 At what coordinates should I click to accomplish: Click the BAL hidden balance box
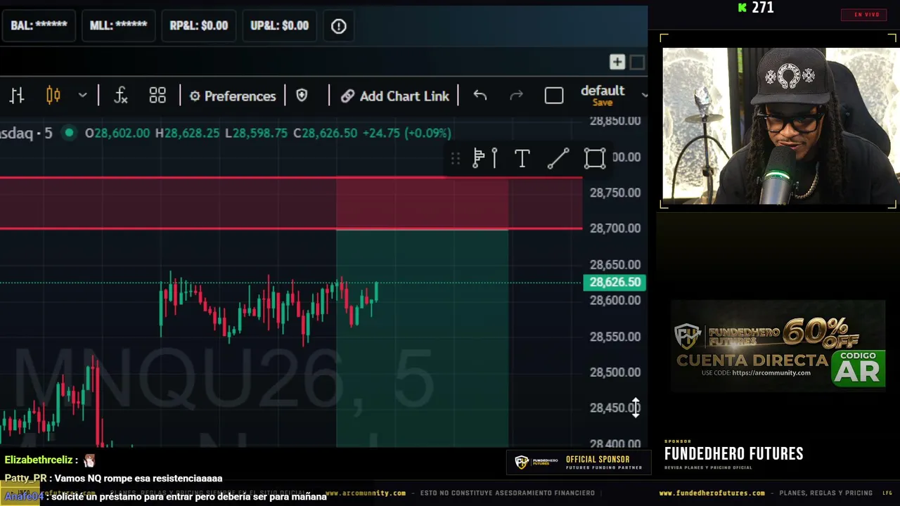39,25
